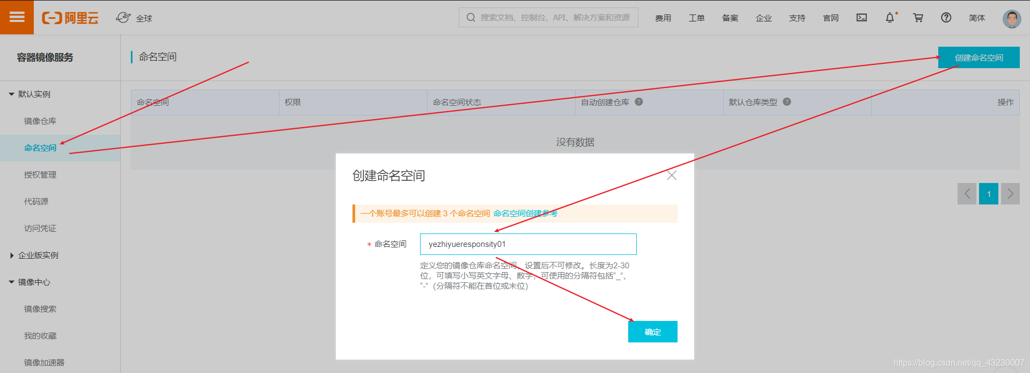This screenshot has width=1030, height=373.
Task: Open the 费用 top menu
Action: [663, 18]
